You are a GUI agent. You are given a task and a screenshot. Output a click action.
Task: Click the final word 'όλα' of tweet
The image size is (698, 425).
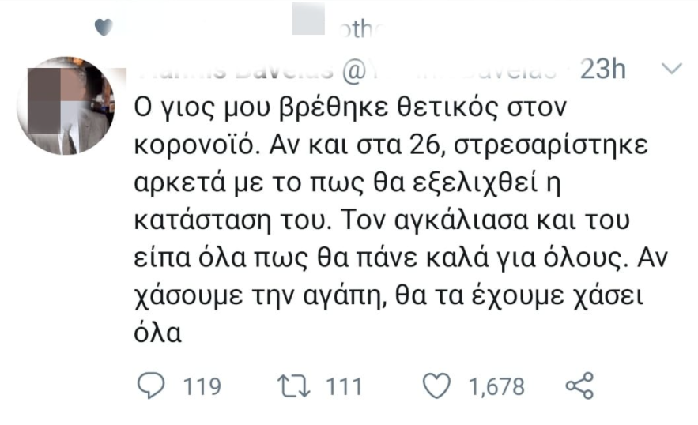(x=155, y=333)
